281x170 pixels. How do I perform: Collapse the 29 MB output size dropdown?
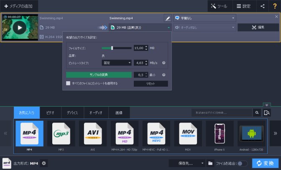(140, 27)
